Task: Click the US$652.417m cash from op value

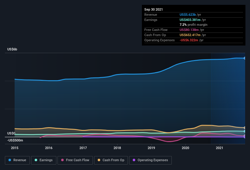Action: pyautogui.click(x=190, y=35)
